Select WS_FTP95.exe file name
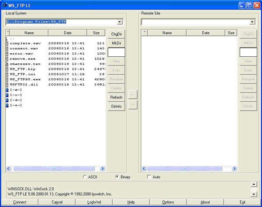 tap(25, 79)
